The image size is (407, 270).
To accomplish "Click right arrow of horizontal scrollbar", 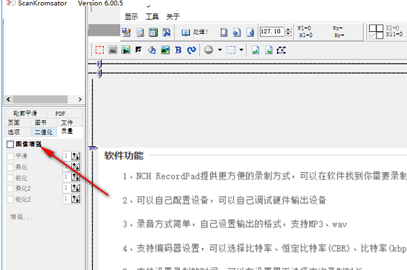I will 79,99.
